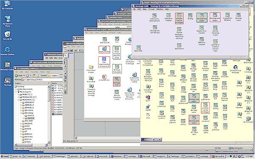
Task: Toggle Folders pane button in Explorer toolbar
Action: [53, 75]
